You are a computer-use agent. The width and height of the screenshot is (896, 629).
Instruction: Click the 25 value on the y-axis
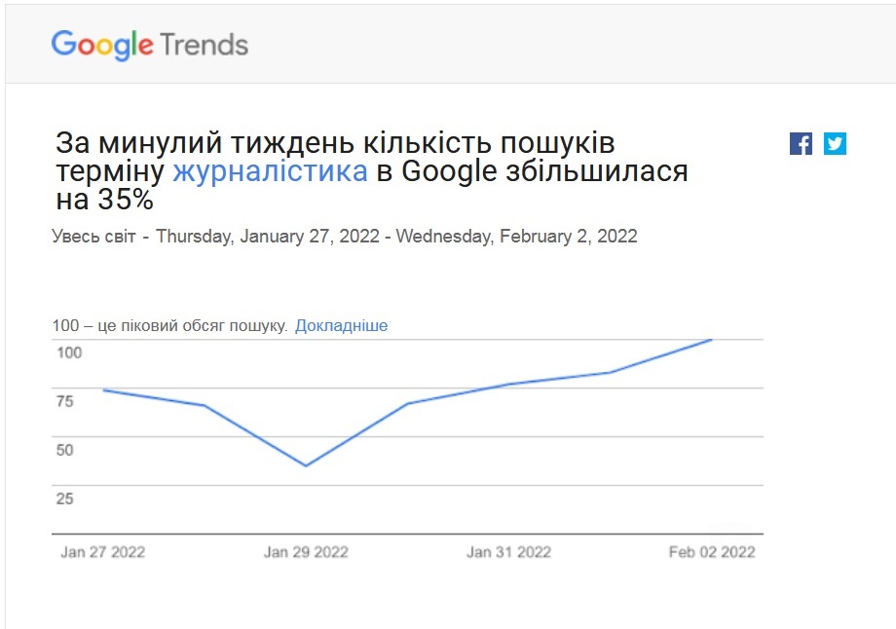pos(64,499)
